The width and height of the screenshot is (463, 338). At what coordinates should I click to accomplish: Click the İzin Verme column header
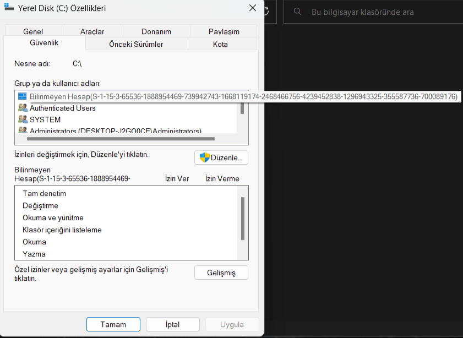tap(222, 178)
